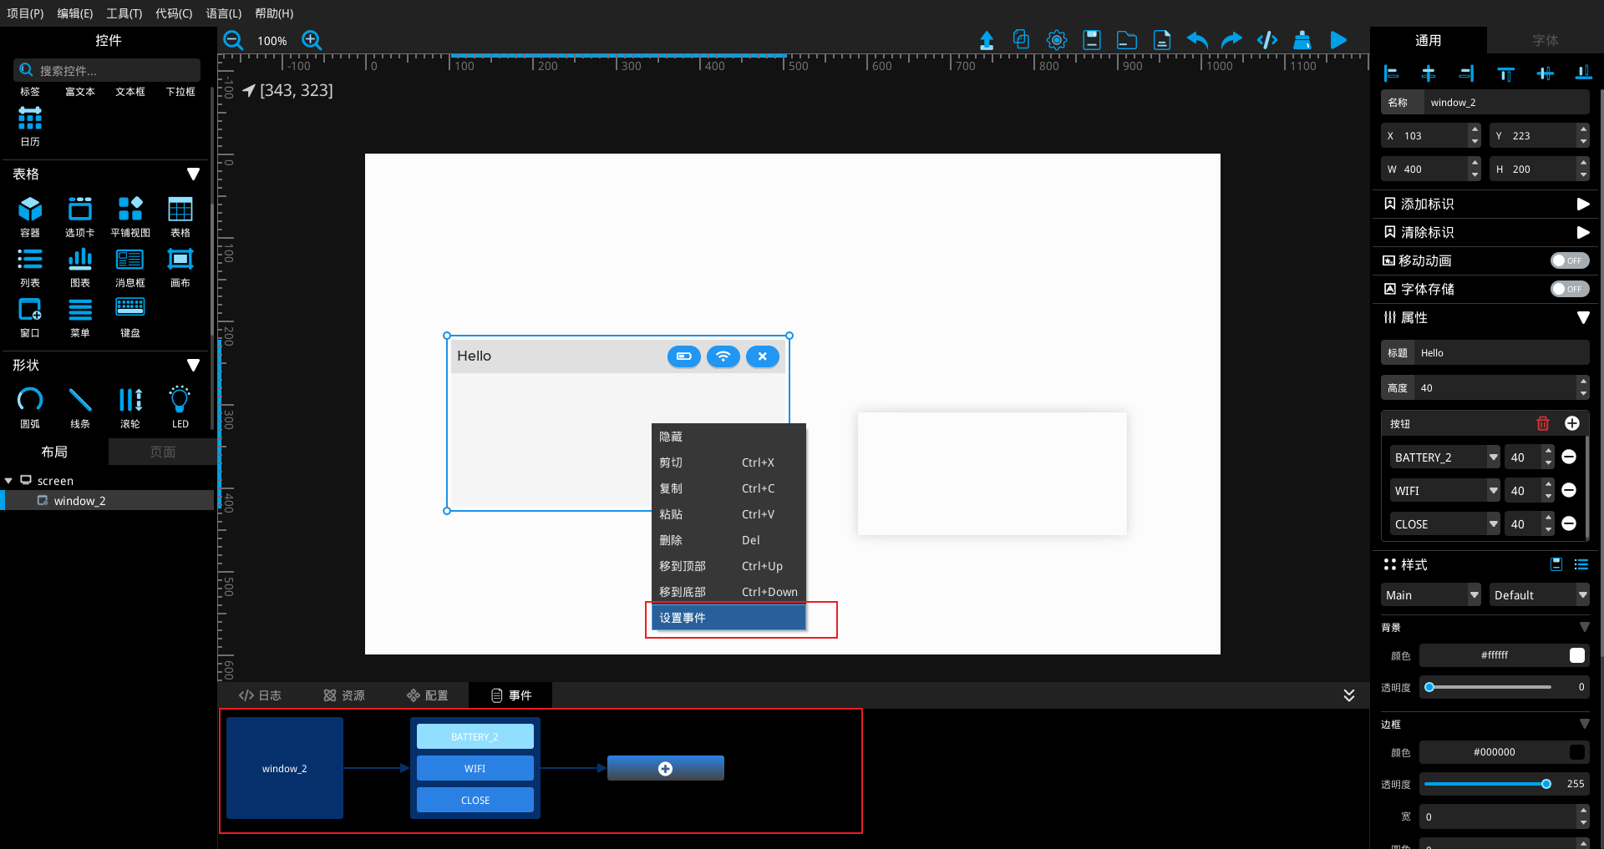Switch to the 资源 tab
This screenshot has width=1604, height=849.
click(x=344, y=695)
